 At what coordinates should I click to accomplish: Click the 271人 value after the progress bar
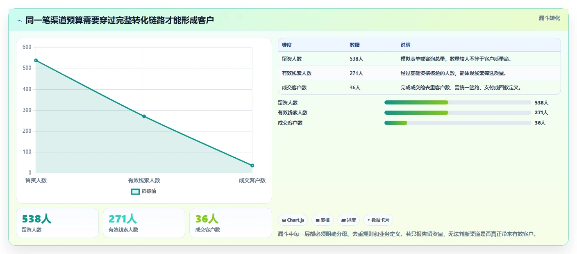tap(541, 113)
